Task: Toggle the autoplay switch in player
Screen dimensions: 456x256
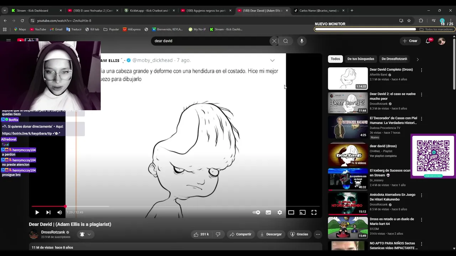Action: tap(256, 212)
